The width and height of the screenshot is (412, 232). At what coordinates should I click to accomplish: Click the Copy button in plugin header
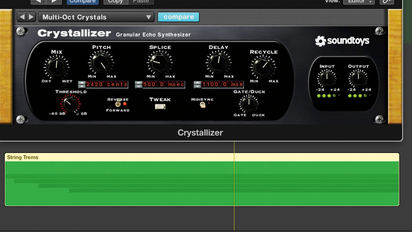[x=115, y=1]
